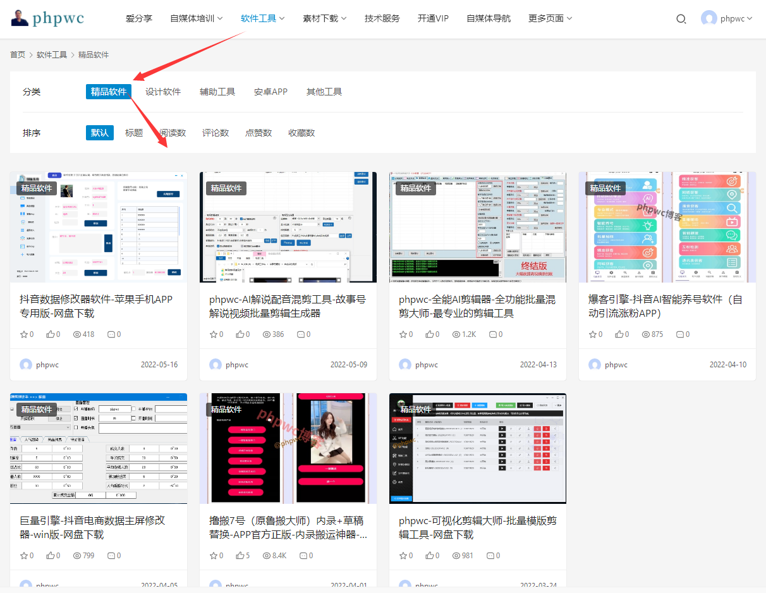Click the phpwc user avatar in header
Screen dimensions: 766x593
709,18
